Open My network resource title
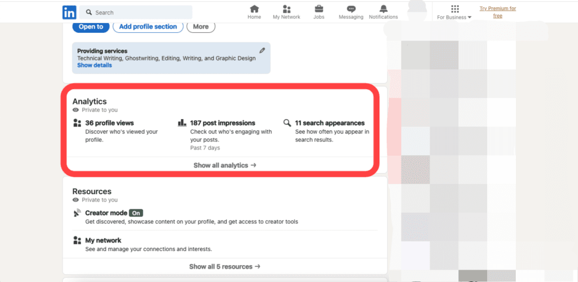Screen dimensions: 578x282 103,240
